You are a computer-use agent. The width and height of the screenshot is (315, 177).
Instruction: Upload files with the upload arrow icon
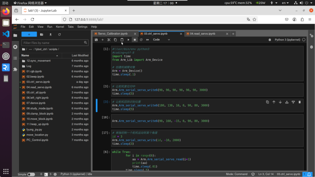[50, 34]
